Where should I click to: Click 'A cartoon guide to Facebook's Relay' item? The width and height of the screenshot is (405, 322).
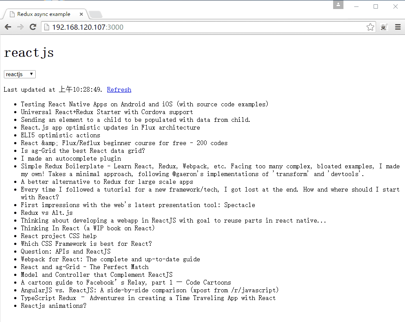click(x=126, y=282)
